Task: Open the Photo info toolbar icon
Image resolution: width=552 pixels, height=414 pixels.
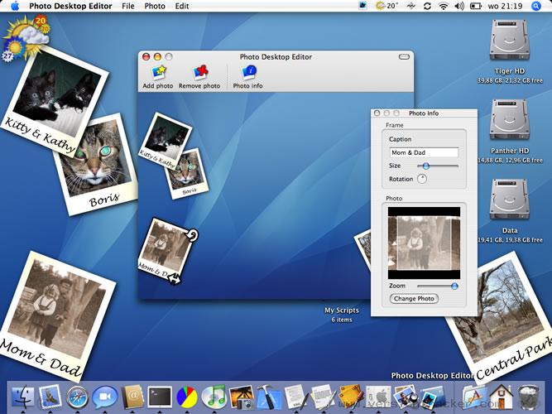Action: click(x=249, y=73)
